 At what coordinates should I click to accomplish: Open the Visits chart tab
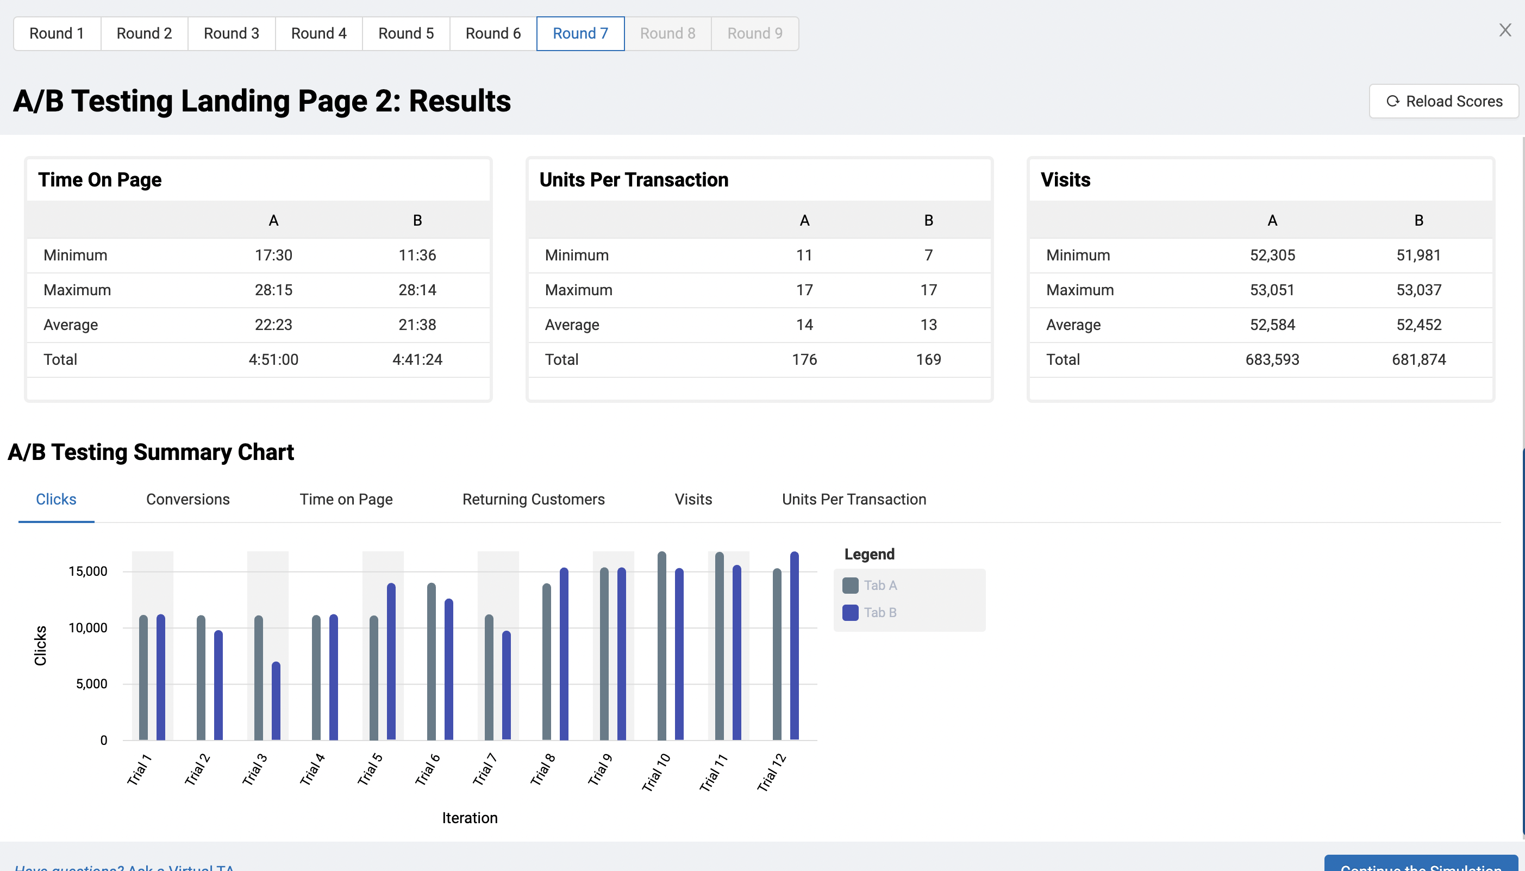click(693, 500)
